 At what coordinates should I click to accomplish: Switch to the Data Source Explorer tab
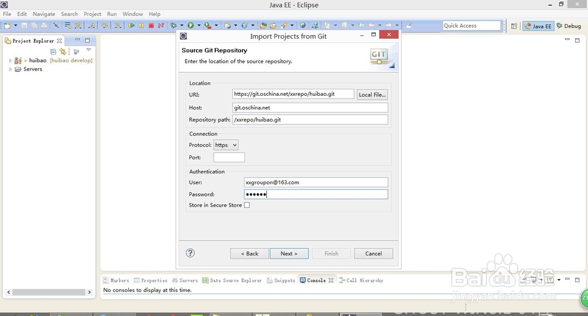pos(232,280)
